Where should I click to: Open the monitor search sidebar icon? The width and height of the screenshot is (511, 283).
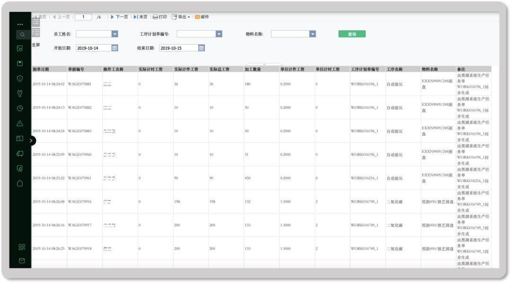(x=20, y=168)
